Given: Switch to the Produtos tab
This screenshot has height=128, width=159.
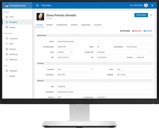Looking at the screenshot, I should coord(74,25).
